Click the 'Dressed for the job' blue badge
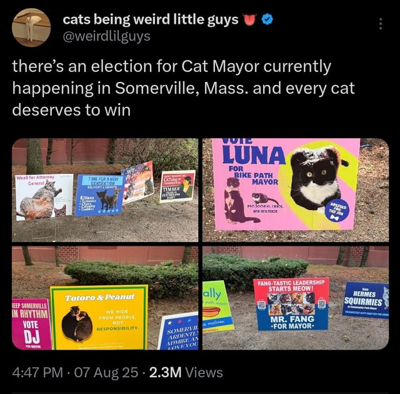 point(339,210)
